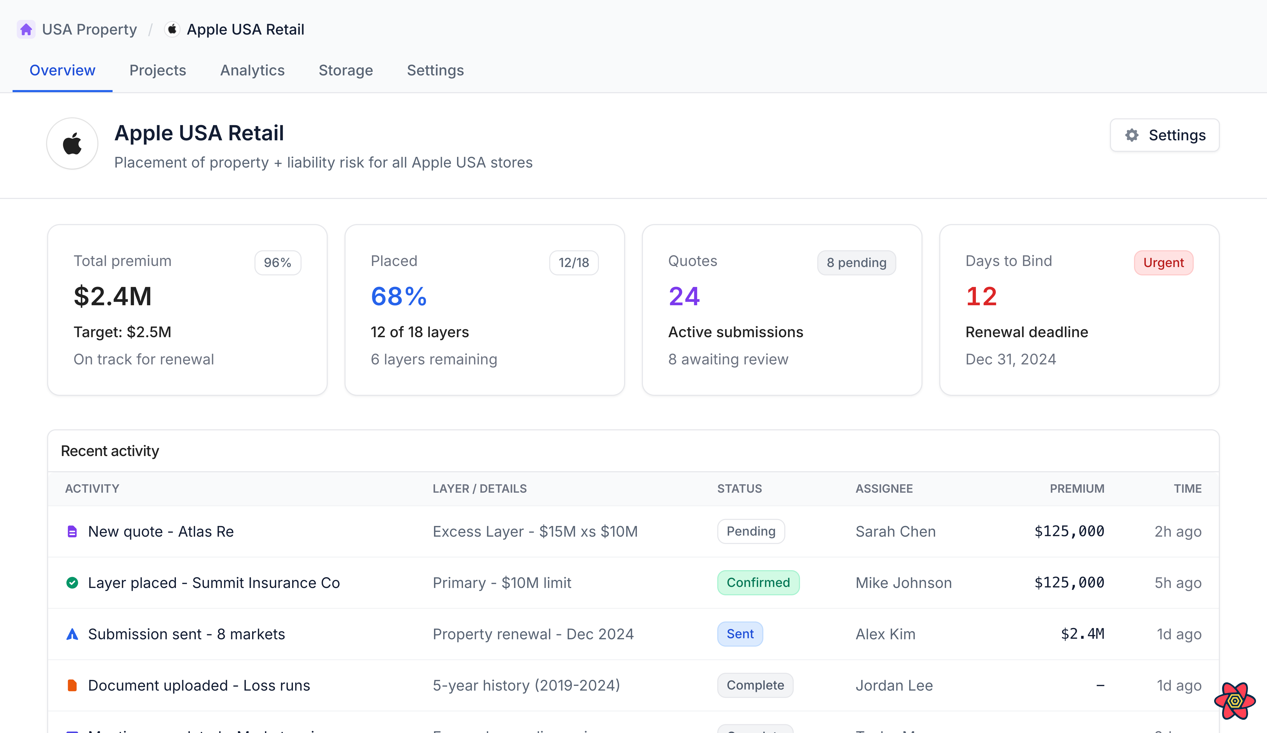
Task: Click the Pending status for Atlas Re
Action: [x=751, y=531]
